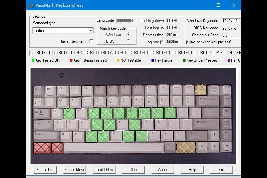Image resolution: width=267 pixels, height=178 pixels.
Task: Click the Last key down field
Action: [176, 21]
